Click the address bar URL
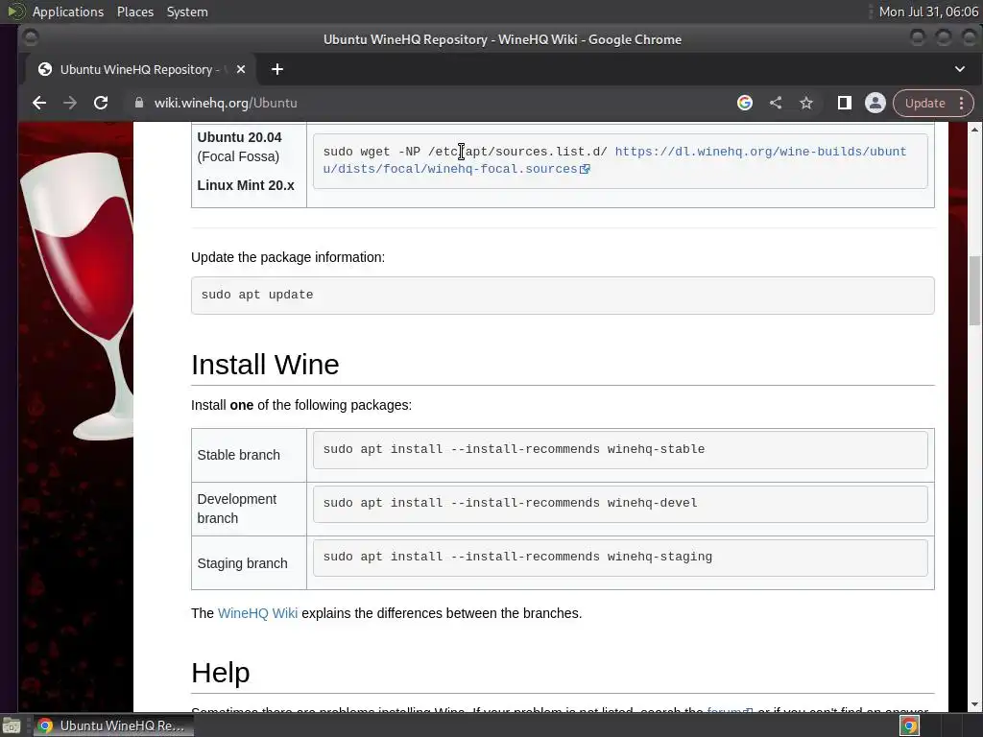This screenshot has width=983, height=737. (x=226, y=103)
